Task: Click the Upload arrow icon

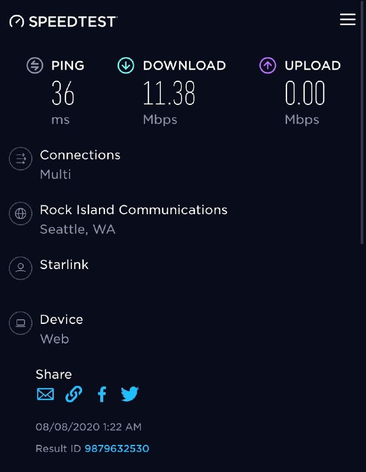Action: (268, 65)
